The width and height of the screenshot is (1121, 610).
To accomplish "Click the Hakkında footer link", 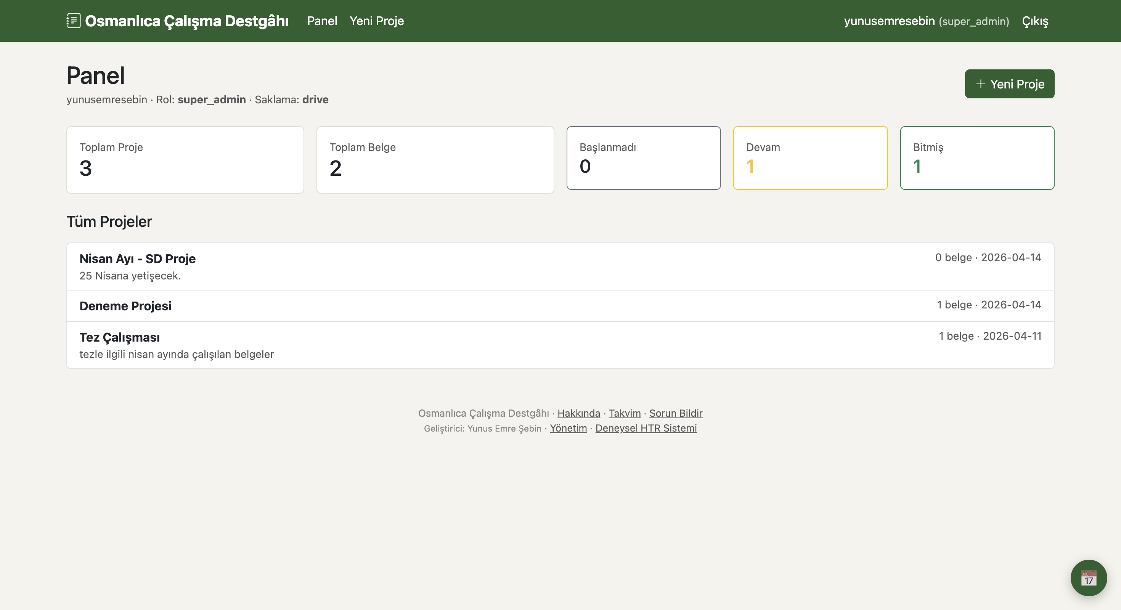I will [x=578, y=413].
